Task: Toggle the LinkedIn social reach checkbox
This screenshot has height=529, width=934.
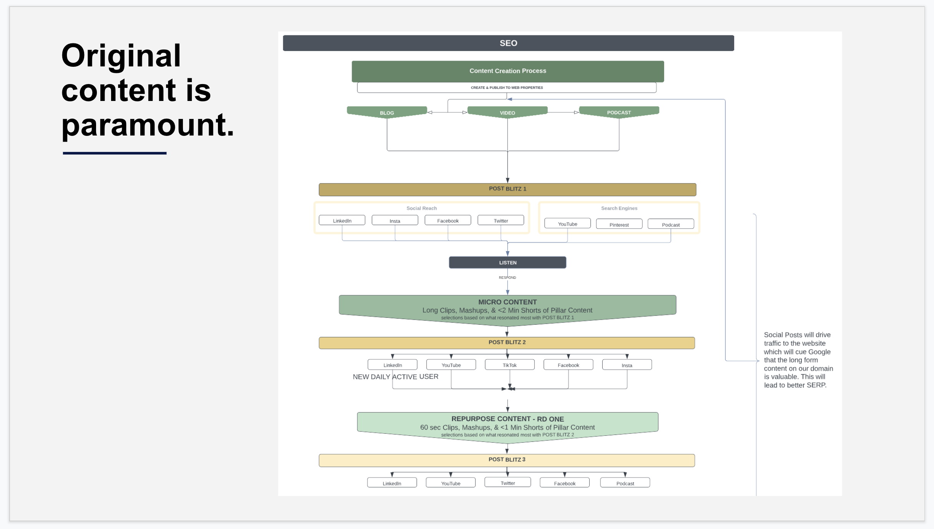Action: [x=342, y=220]
